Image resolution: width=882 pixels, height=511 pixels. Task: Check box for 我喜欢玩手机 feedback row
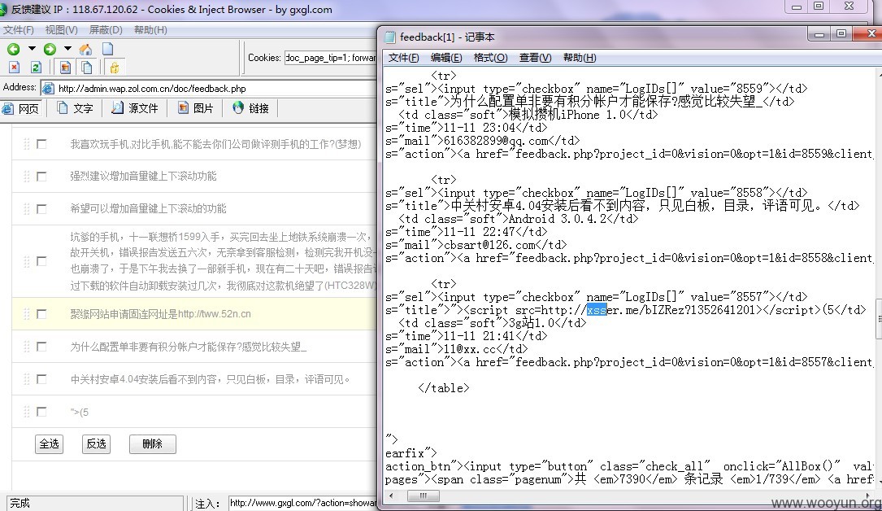point(41,144)
